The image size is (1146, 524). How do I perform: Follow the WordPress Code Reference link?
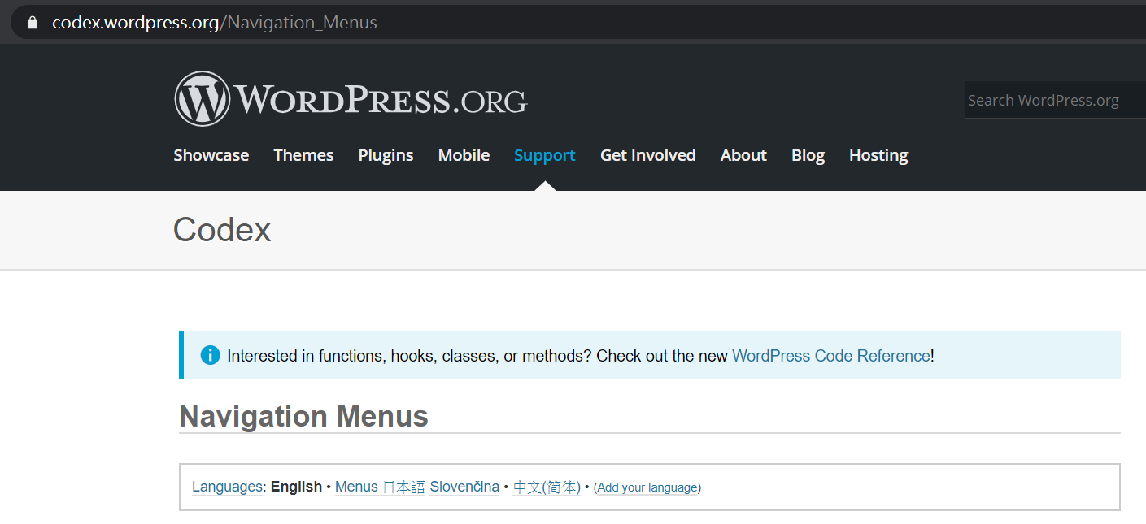coord(831,356)
